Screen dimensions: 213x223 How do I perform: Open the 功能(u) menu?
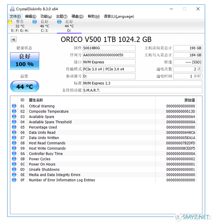click(x=46, y=16)
